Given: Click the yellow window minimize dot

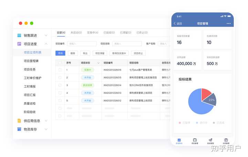Looking at the screenshot, I should (x=26, y=23).
